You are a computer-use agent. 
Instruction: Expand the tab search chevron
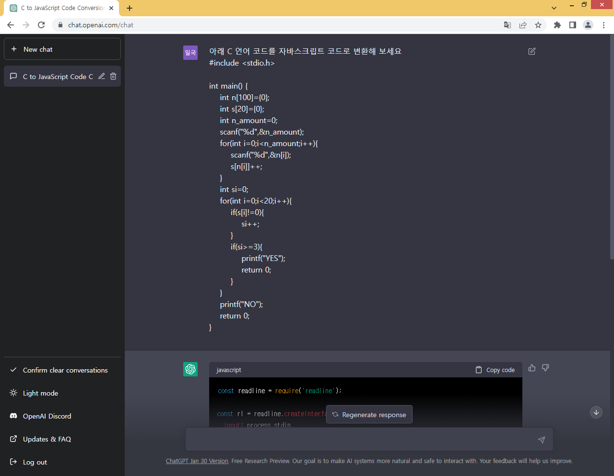pos(554,8)
